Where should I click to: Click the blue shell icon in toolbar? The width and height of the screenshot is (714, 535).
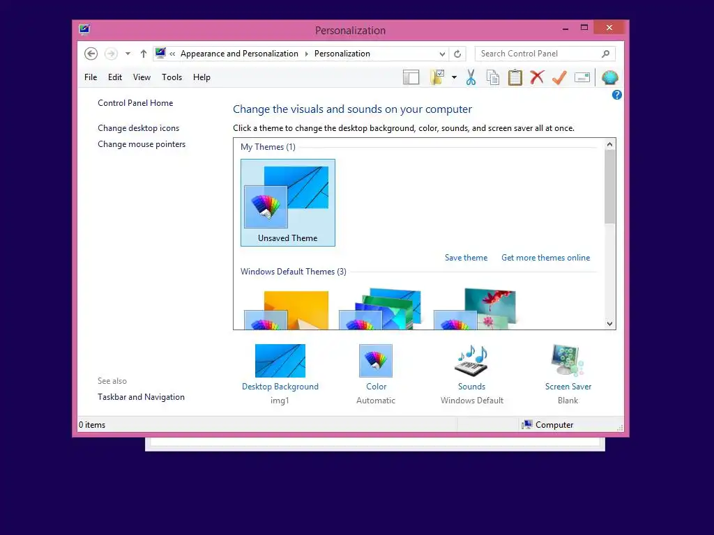[609, 78]
